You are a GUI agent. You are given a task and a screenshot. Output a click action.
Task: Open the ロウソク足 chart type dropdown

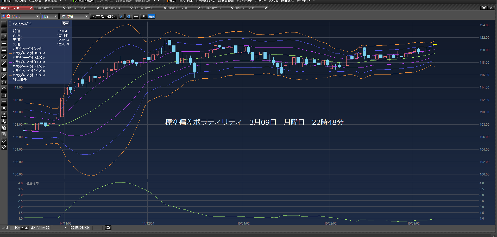(74, 16)
